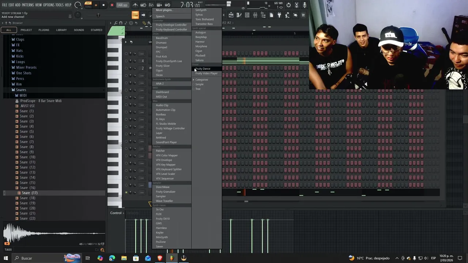Screen dimensions: 468x263
Task: Click the 144 tempo field
Action: click(122, 5)
